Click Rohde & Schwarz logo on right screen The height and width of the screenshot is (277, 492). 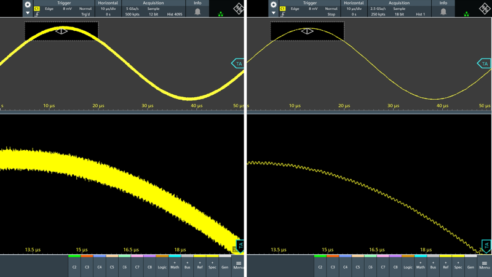(x=484, y=8)
